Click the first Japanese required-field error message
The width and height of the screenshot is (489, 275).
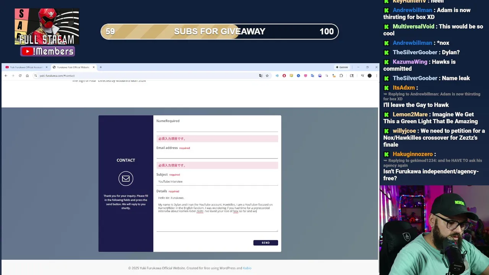click(x=217, y=139)
